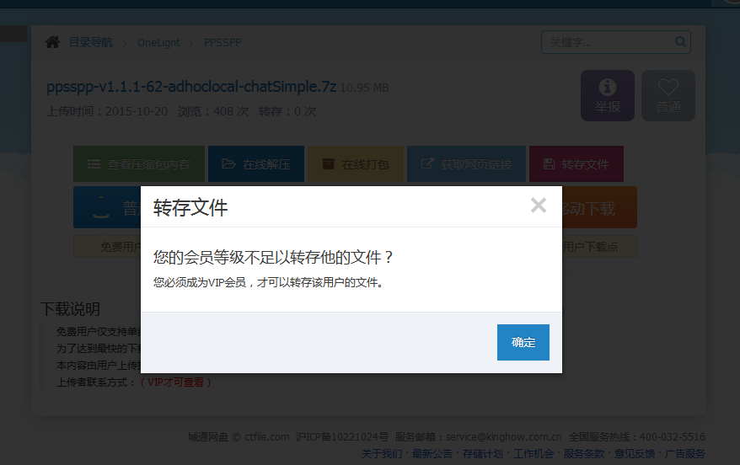Select 在线解压 folder icon button

coord(255,164)
